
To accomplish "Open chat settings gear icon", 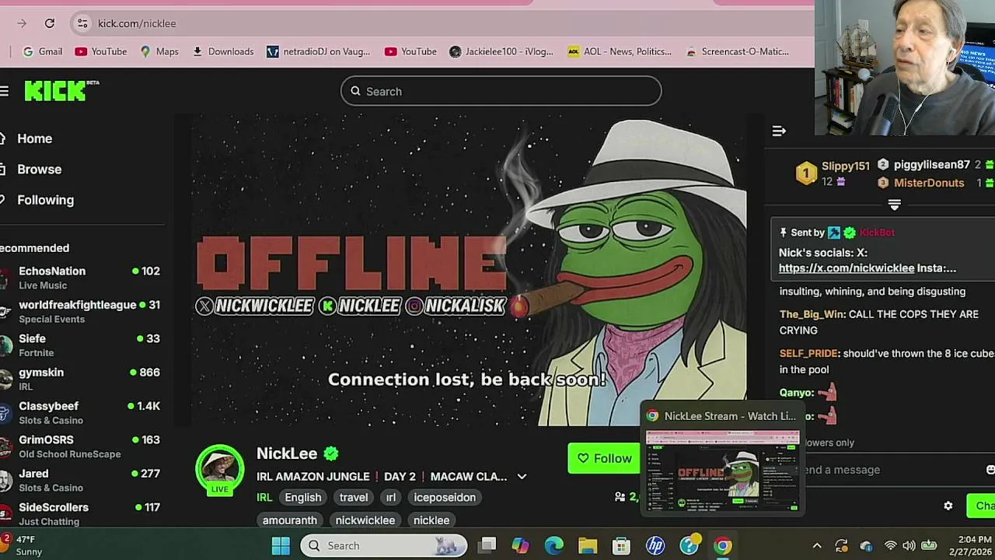I will 948,506.
